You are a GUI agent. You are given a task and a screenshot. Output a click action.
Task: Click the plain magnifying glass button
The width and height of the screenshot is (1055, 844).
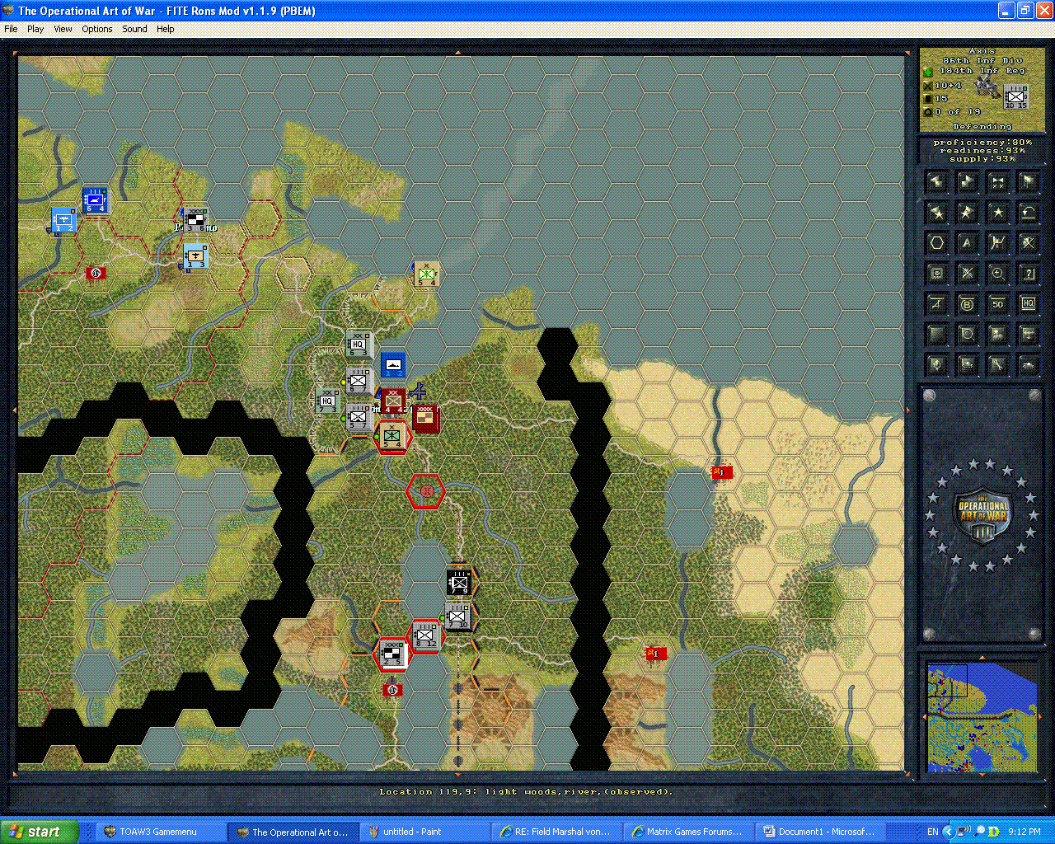coord(968,335)
